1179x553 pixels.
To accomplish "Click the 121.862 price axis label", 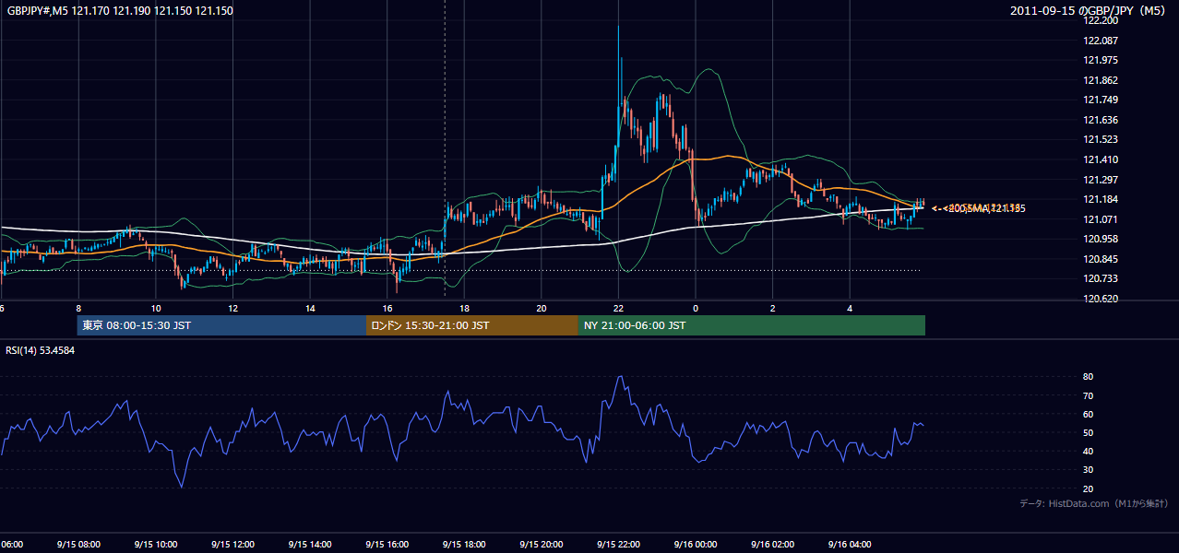I will click(1099, 80).
